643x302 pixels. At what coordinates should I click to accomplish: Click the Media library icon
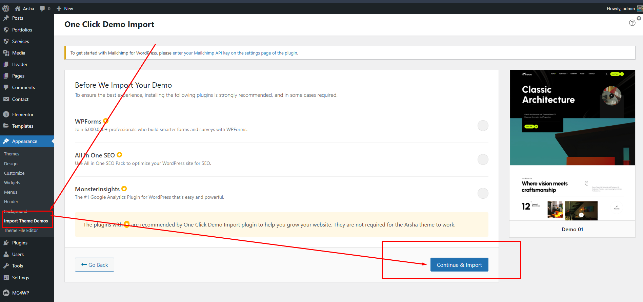coord(6,53)
